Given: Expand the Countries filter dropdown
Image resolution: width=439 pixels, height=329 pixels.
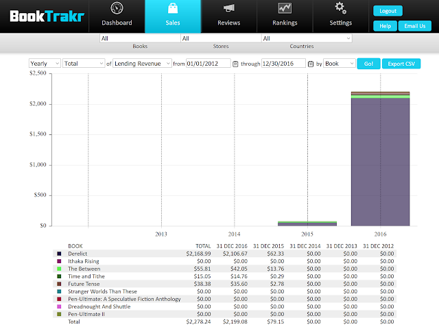Looking at the screenshot, I should pos(307,38).
